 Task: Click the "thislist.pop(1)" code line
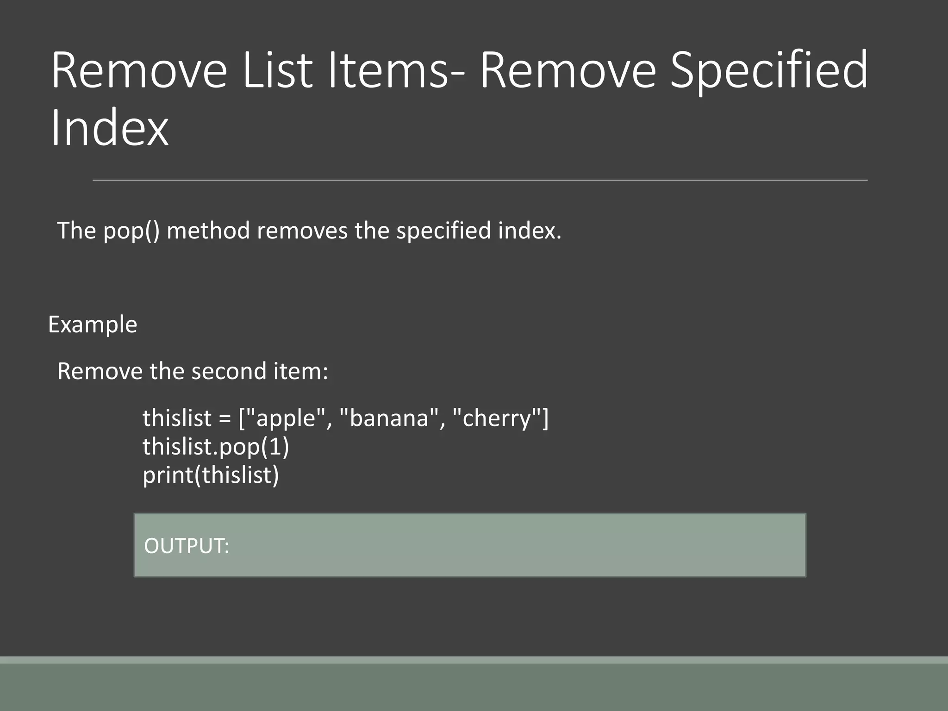(216, 447)
